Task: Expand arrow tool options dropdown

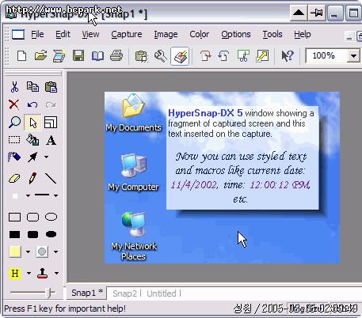Action: (46, 157)
